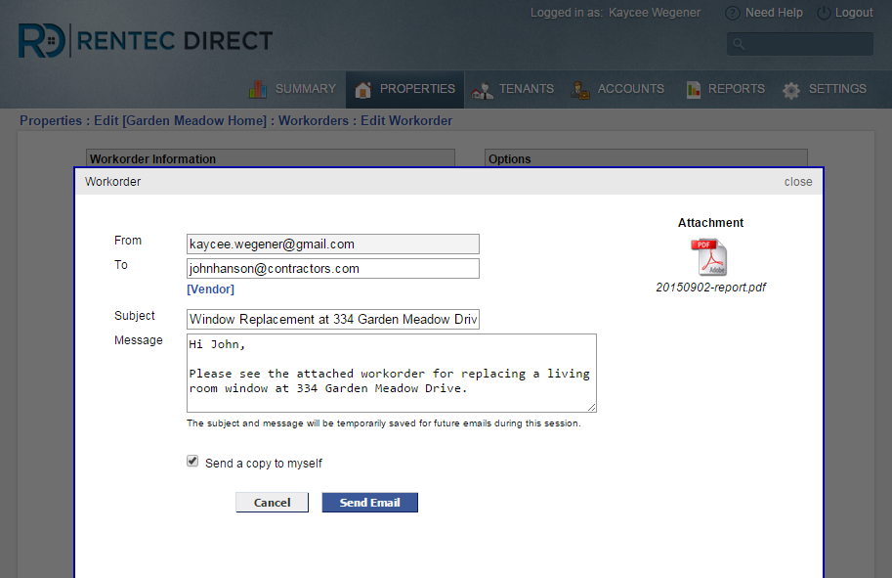Click the PDF attachment icon

point(709,257)
